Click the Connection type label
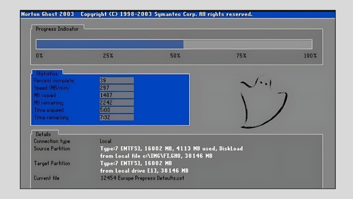353x199 pixels. [52, 141]
